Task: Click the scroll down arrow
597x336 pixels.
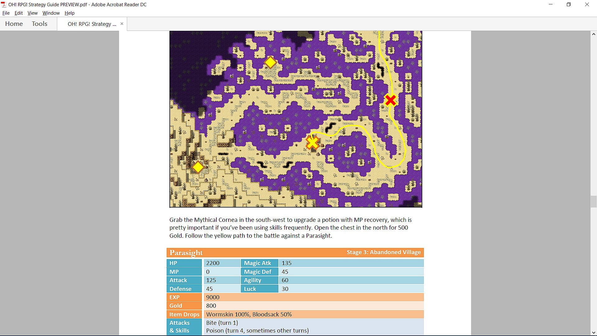Action: (593, 332)
